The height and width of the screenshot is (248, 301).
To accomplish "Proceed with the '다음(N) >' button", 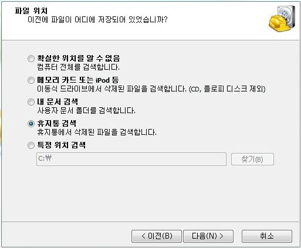I will click(x=208, y=236).
